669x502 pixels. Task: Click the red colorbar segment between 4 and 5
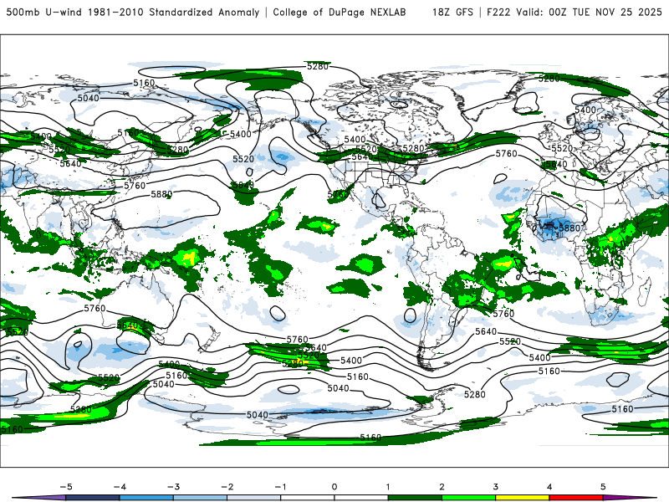click(576, 498)
